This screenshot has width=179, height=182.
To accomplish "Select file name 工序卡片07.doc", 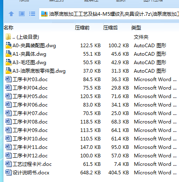I will click(x=30, y=113).
